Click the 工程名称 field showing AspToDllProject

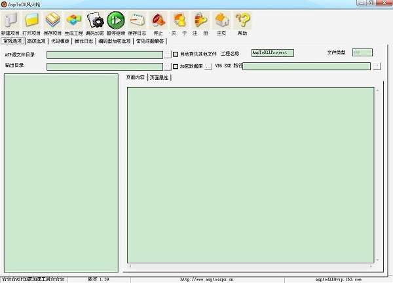point(272,52)
